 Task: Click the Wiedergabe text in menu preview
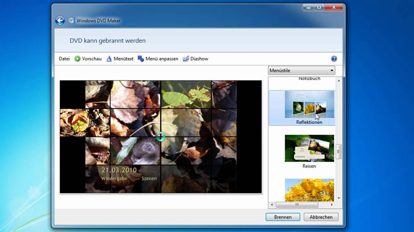pyautogui.click(x=114, y=178)
